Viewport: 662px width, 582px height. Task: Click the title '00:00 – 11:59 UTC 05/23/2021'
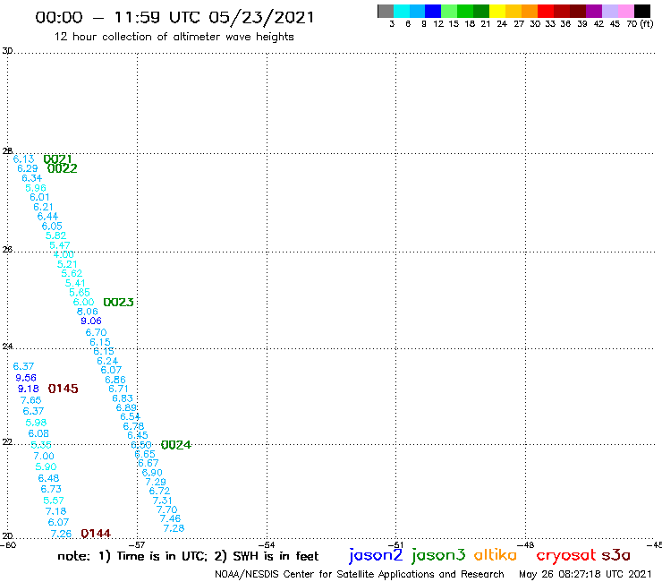(x=174, y=18)
